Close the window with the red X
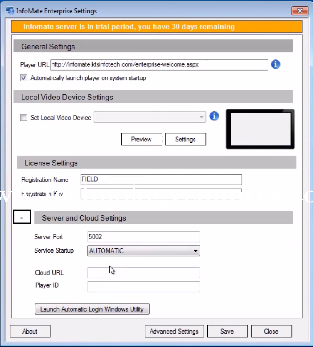 pyautogui.click(x=300, y=11)
